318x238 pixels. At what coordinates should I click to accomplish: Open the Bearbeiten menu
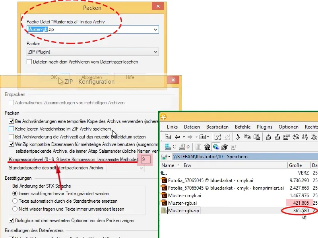coord(217,127)
